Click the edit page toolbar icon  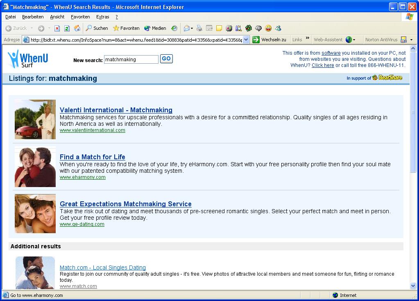(209, 28)
